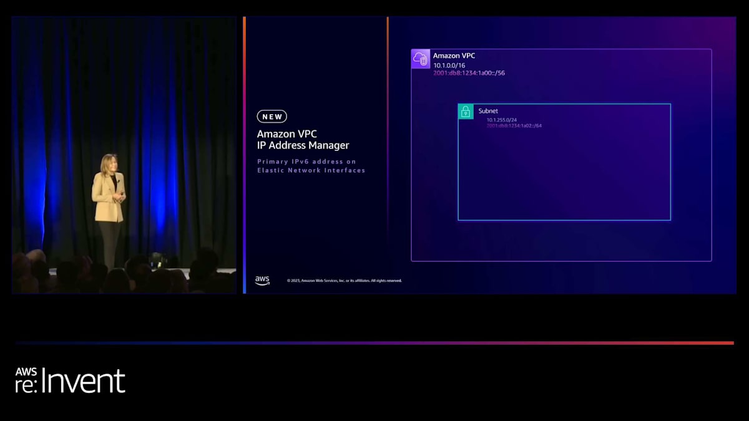749x421 pixels.
Task: Click the Subnet padlock icon
Action: (x=466, y=112)
